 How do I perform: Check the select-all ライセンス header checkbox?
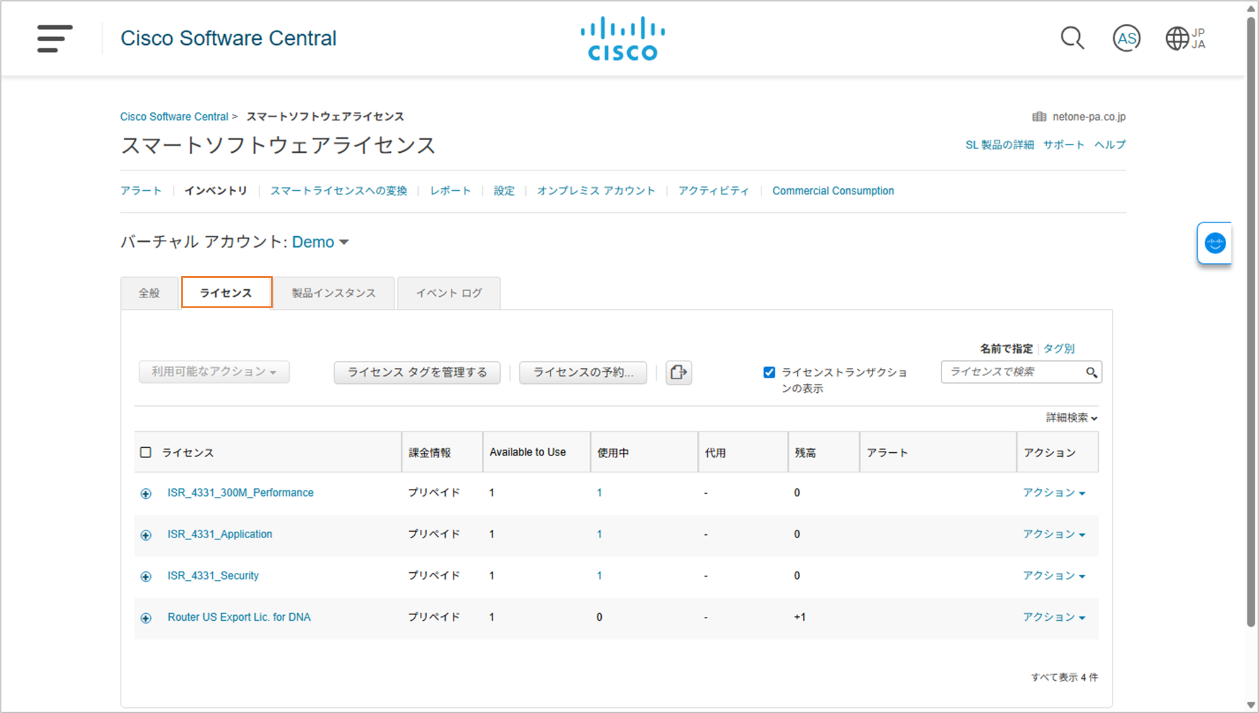(x=146, y=452)
